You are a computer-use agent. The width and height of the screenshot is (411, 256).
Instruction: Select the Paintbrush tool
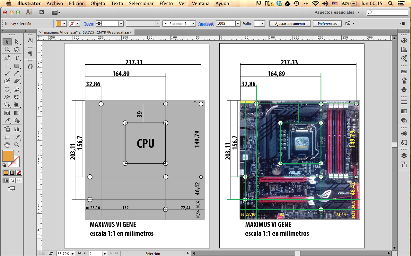pos(7,73)
